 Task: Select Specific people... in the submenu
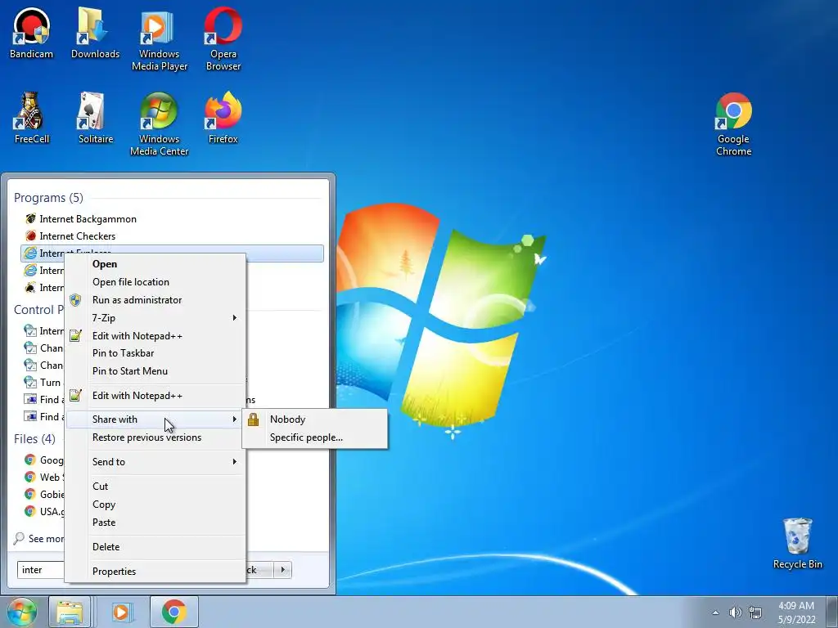pyautogui.click(x=315, y=437)
